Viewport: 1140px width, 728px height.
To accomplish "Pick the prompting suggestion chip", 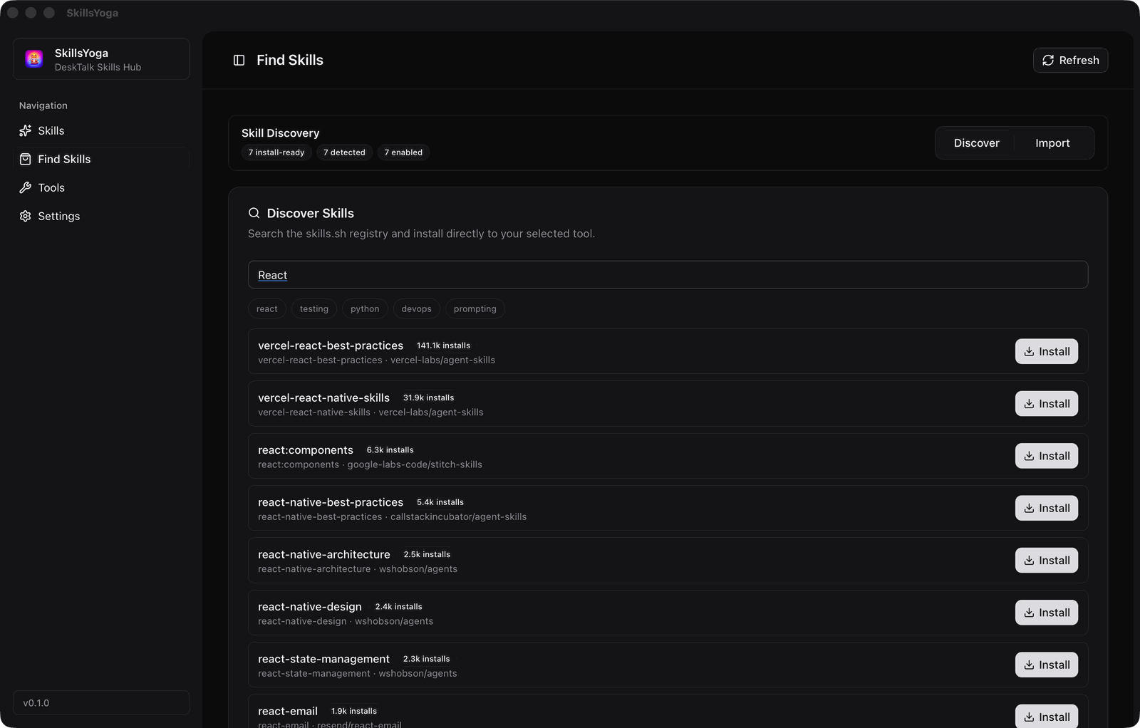I will (x=475, y=309).
